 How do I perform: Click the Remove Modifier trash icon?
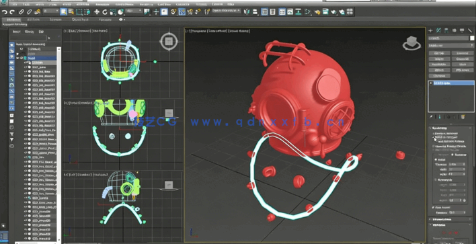463,117
